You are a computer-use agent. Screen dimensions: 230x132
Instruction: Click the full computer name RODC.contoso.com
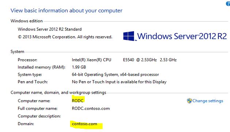pyautogui.click(x=91, y=109)
